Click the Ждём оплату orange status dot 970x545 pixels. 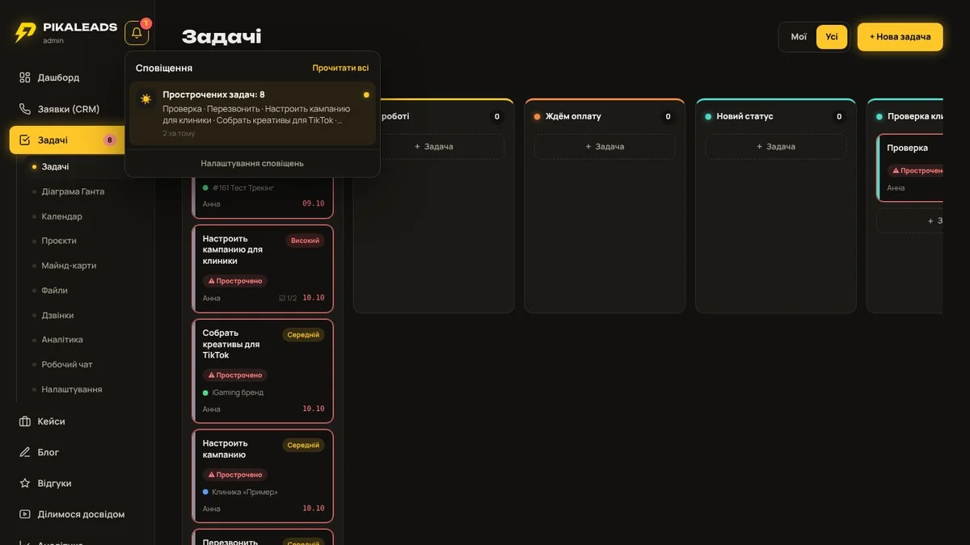pos(538,116)
